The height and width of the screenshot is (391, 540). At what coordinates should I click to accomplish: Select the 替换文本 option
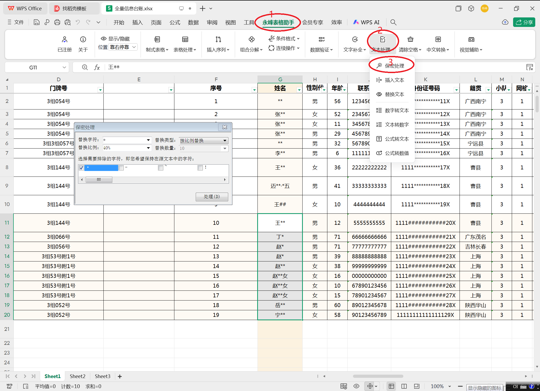click(x=395, y=94)
